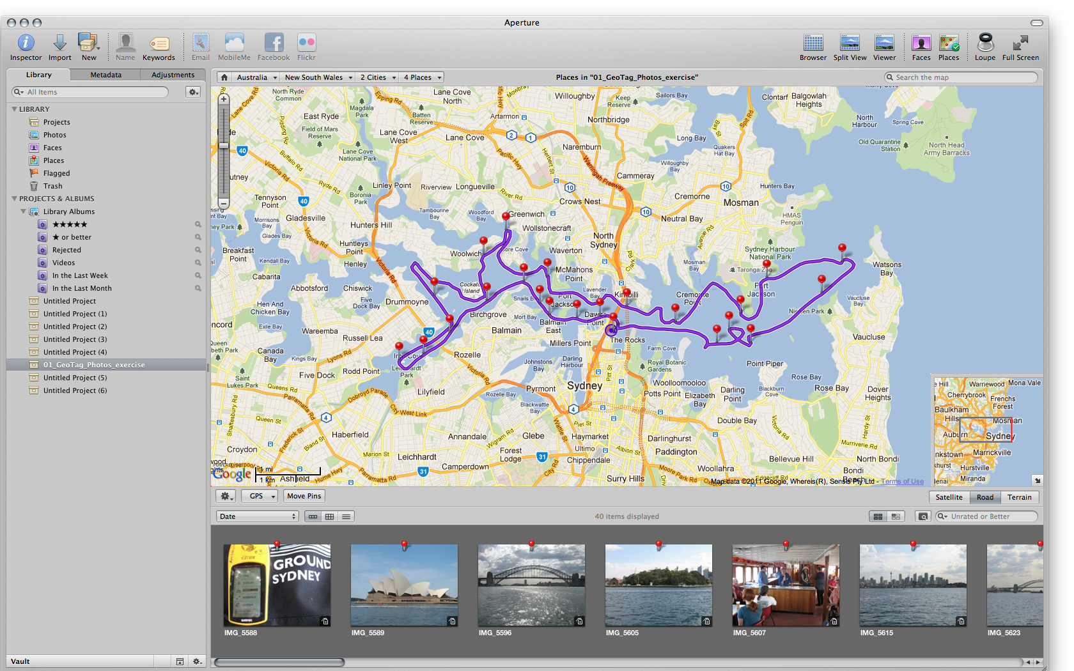Click the All Items search field
The width and height of the screenshot is (1074, 671).
pos(90,92)
